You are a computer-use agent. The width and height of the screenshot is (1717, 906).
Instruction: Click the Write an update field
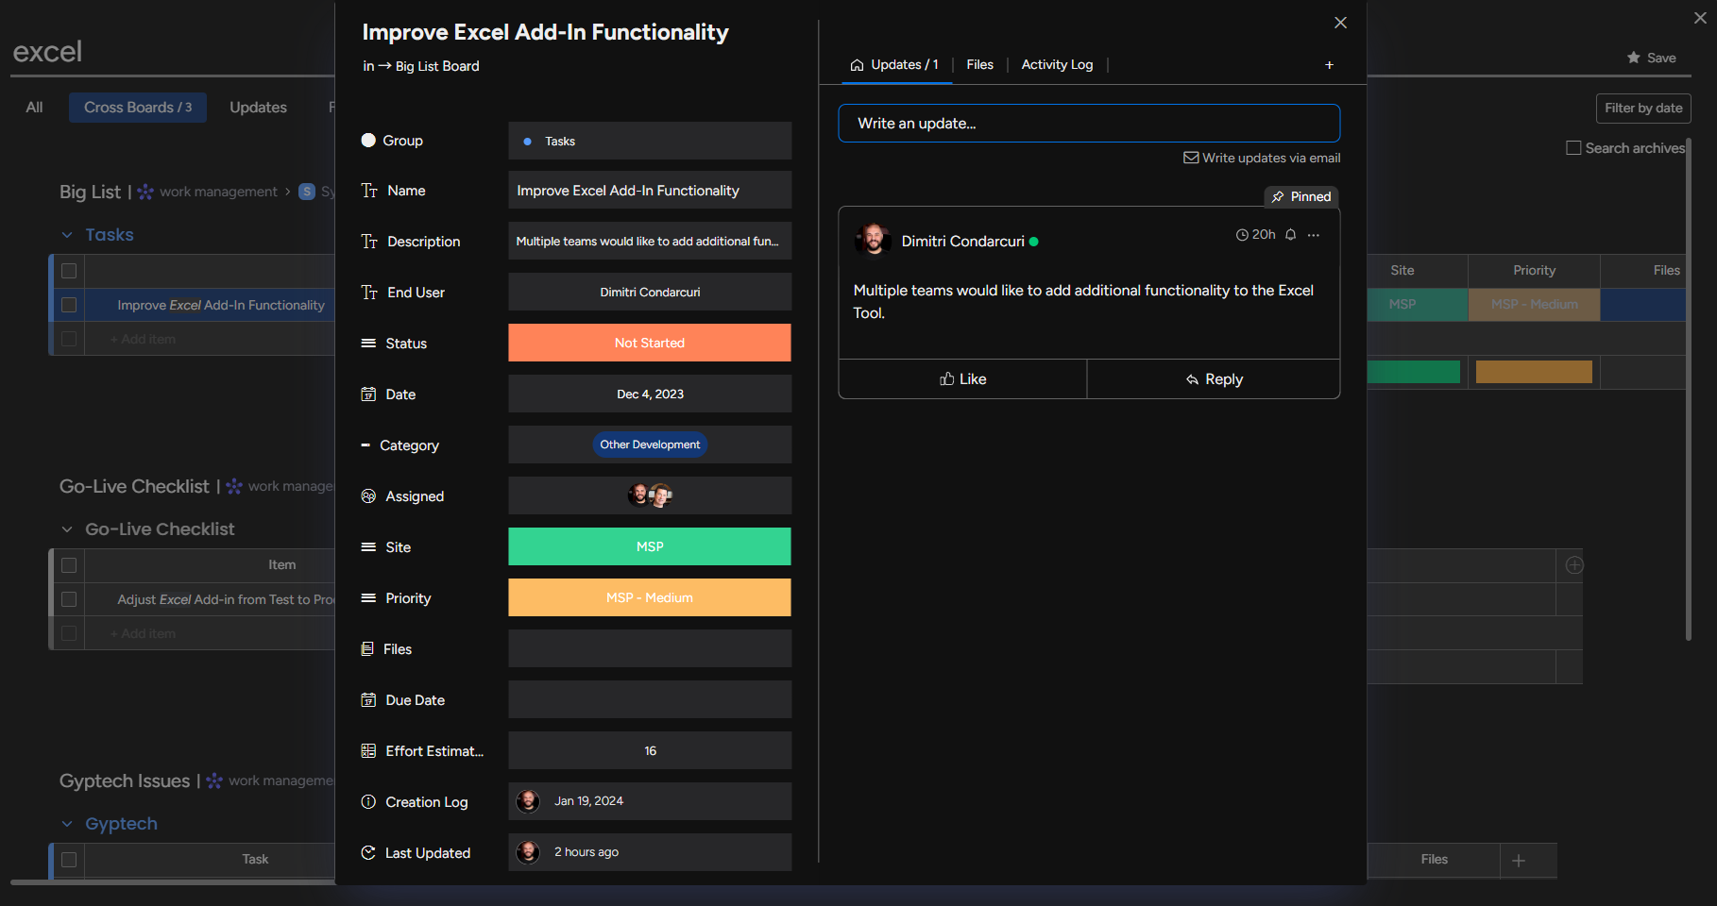[1089, 124]
